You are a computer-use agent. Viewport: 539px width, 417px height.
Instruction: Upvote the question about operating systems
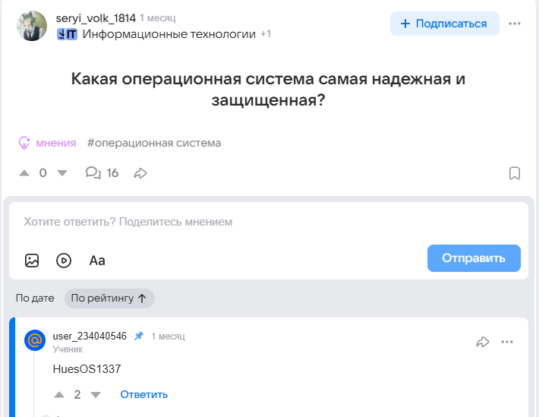[x=24, y=173]
